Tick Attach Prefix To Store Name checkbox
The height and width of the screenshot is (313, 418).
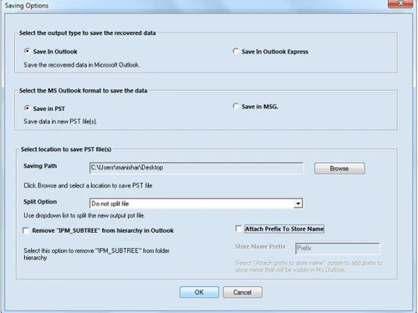[x=238, y=229]
